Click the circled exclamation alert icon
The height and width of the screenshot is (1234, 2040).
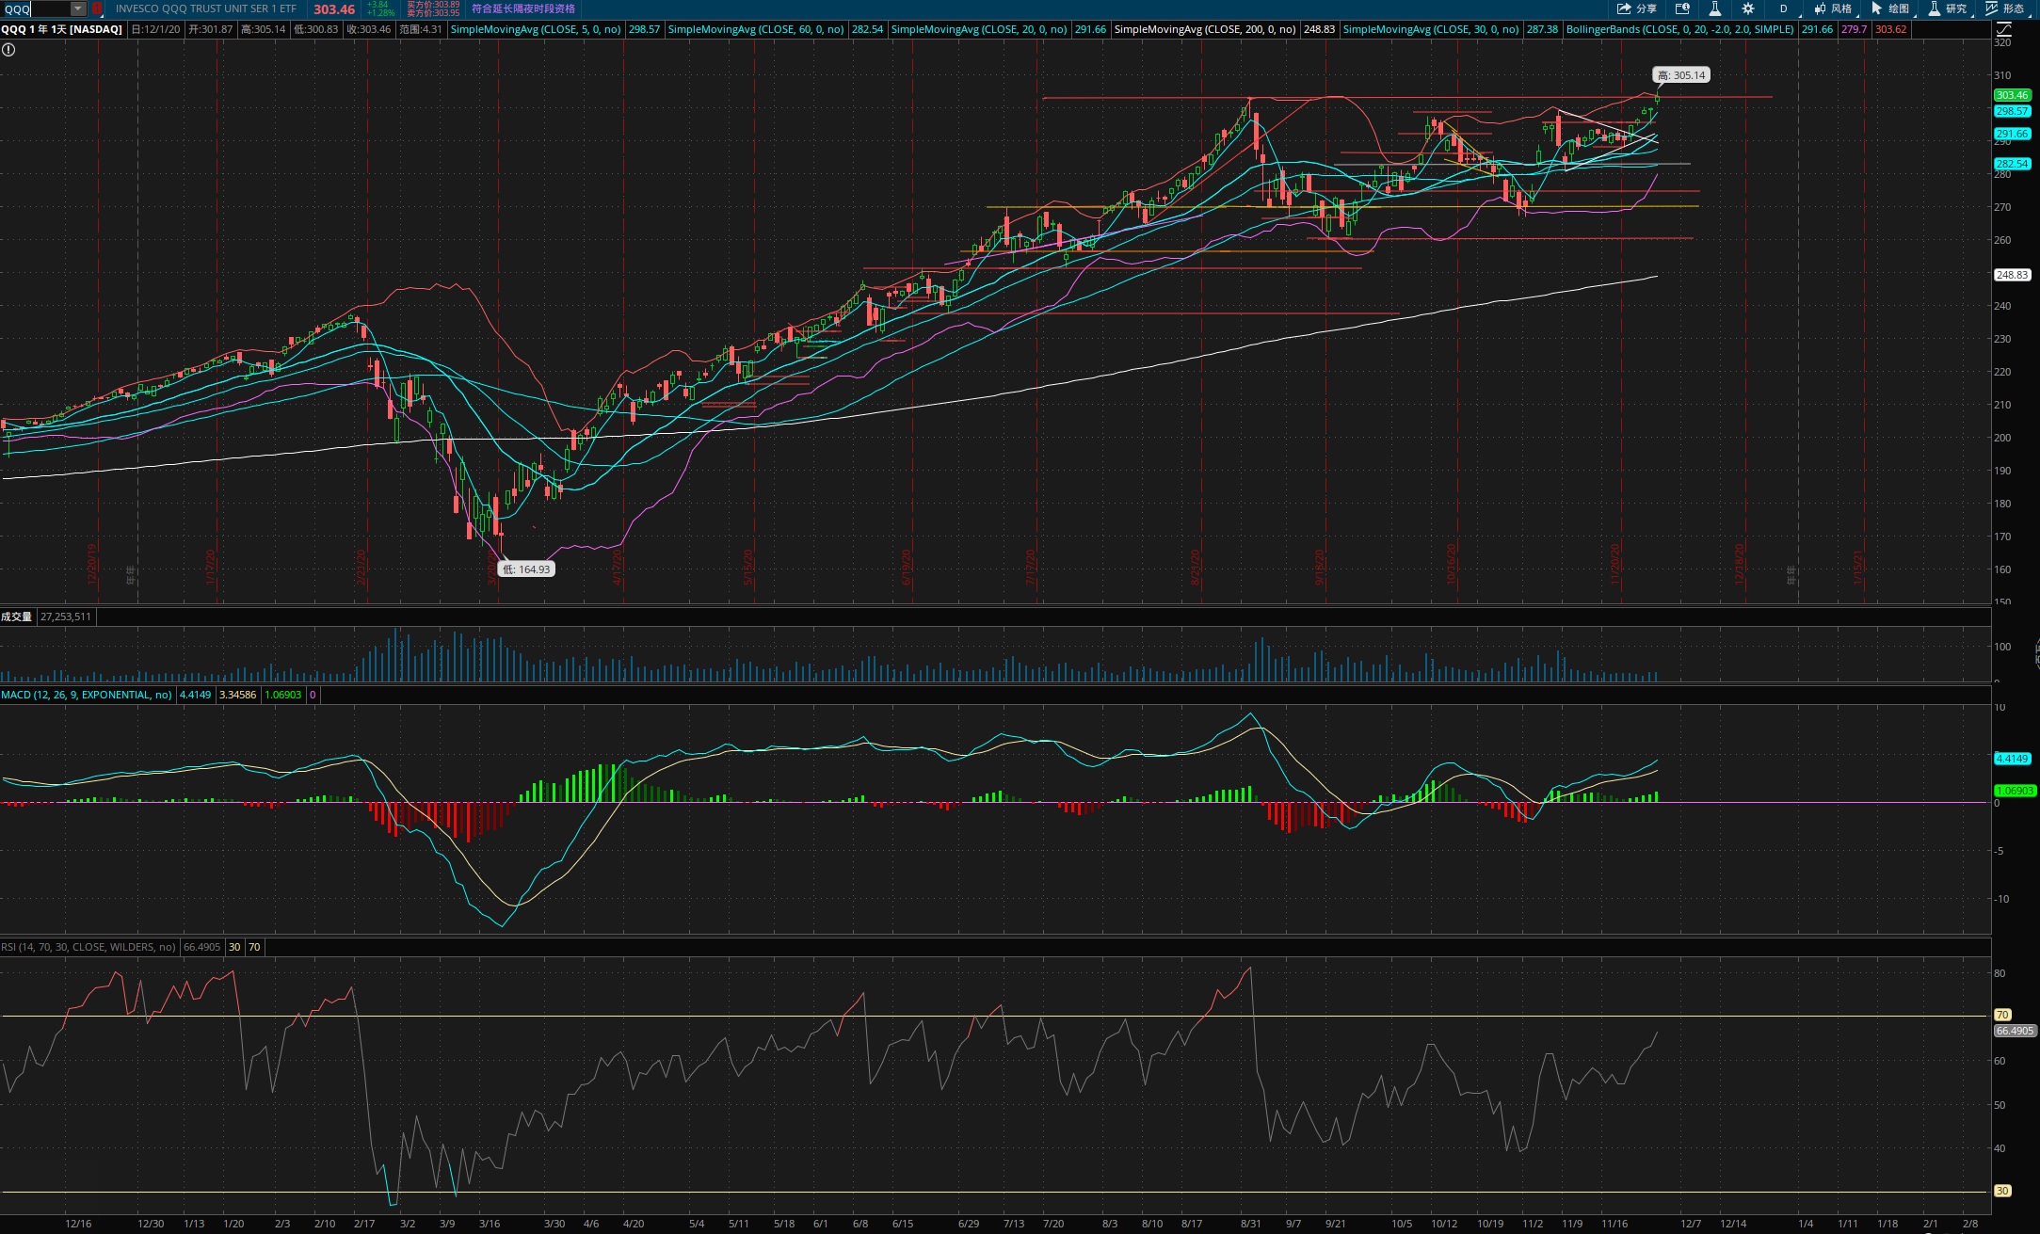click(x=8, y=50)
